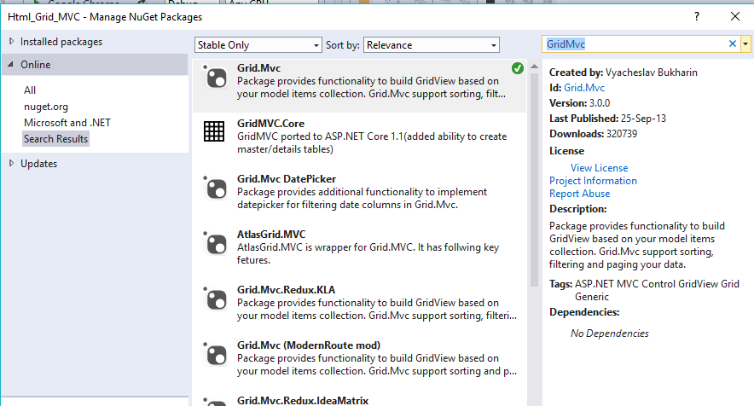Viewport: 754px width, 406px height.
Task: Expand the Installed packages node
Action: pyautogui.click(x=12, y=42)
